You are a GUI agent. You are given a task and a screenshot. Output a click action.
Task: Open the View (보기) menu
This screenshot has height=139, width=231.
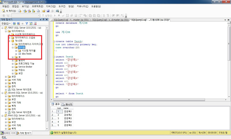click(25, 6)
